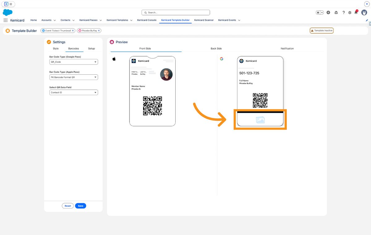Open Bar Code Type Google Pass dropdown
371x235 pixels.
[x=74, y=62]
